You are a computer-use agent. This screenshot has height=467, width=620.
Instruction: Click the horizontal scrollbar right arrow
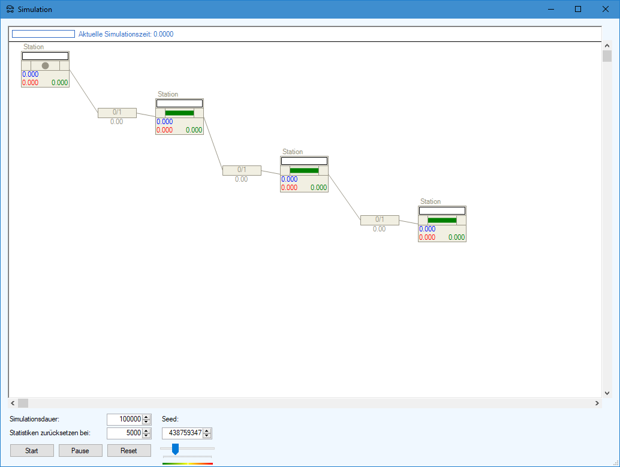point(597,403)
